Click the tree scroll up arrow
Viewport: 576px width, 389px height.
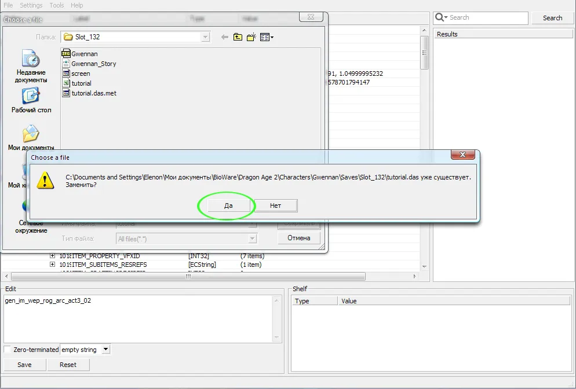(x=424, y=30)
